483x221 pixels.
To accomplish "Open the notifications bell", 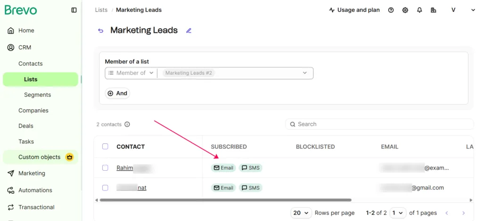I will (x=419, y=10).
